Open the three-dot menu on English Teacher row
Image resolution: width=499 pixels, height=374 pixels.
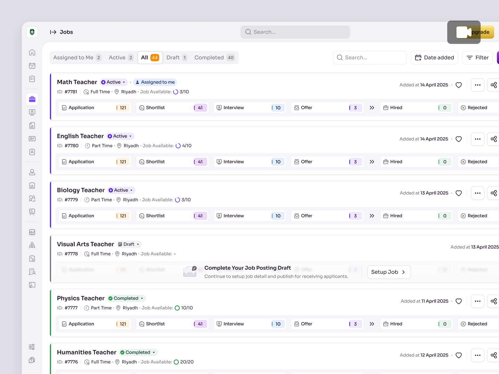[x=477, y=139]
